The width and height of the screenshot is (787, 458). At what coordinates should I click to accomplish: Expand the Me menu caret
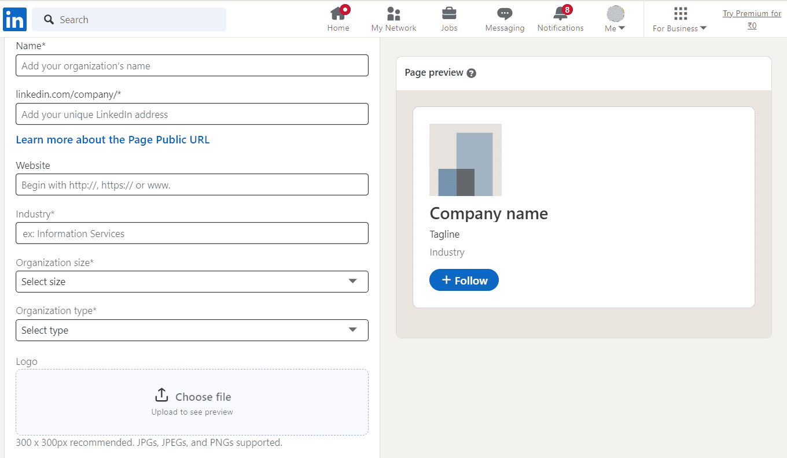tap(621, 28)
